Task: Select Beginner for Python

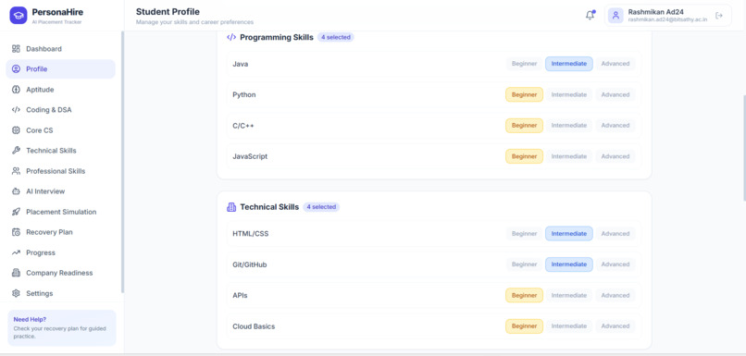Action: point(524,94)
